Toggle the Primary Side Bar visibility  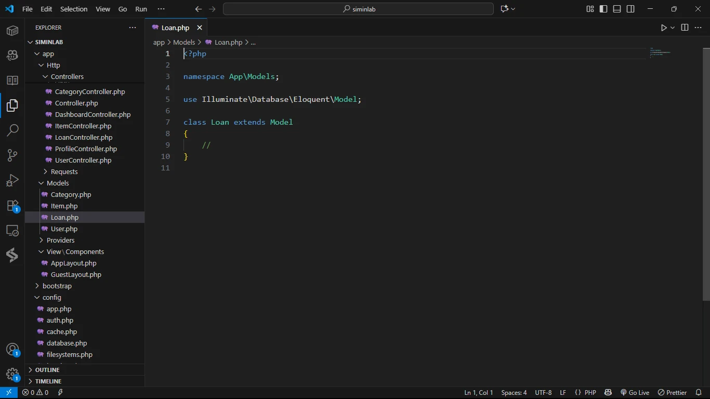coord(603,9)
